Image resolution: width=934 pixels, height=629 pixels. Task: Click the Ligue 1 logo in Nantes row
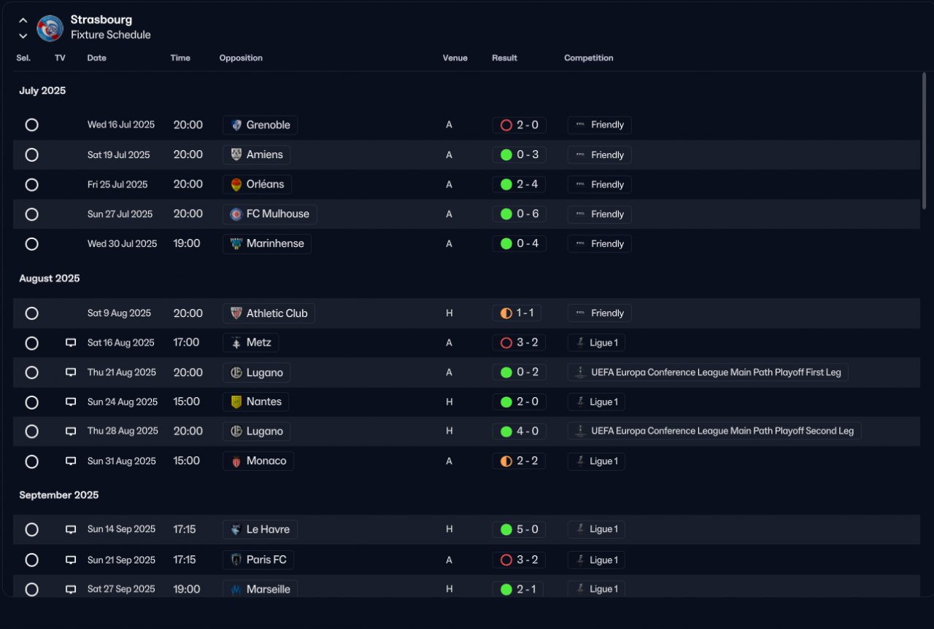click(579, 402)
